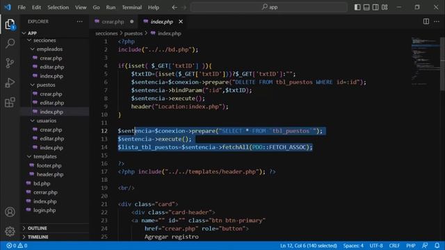Change encoding via UTF-8

tap(376, 245)
